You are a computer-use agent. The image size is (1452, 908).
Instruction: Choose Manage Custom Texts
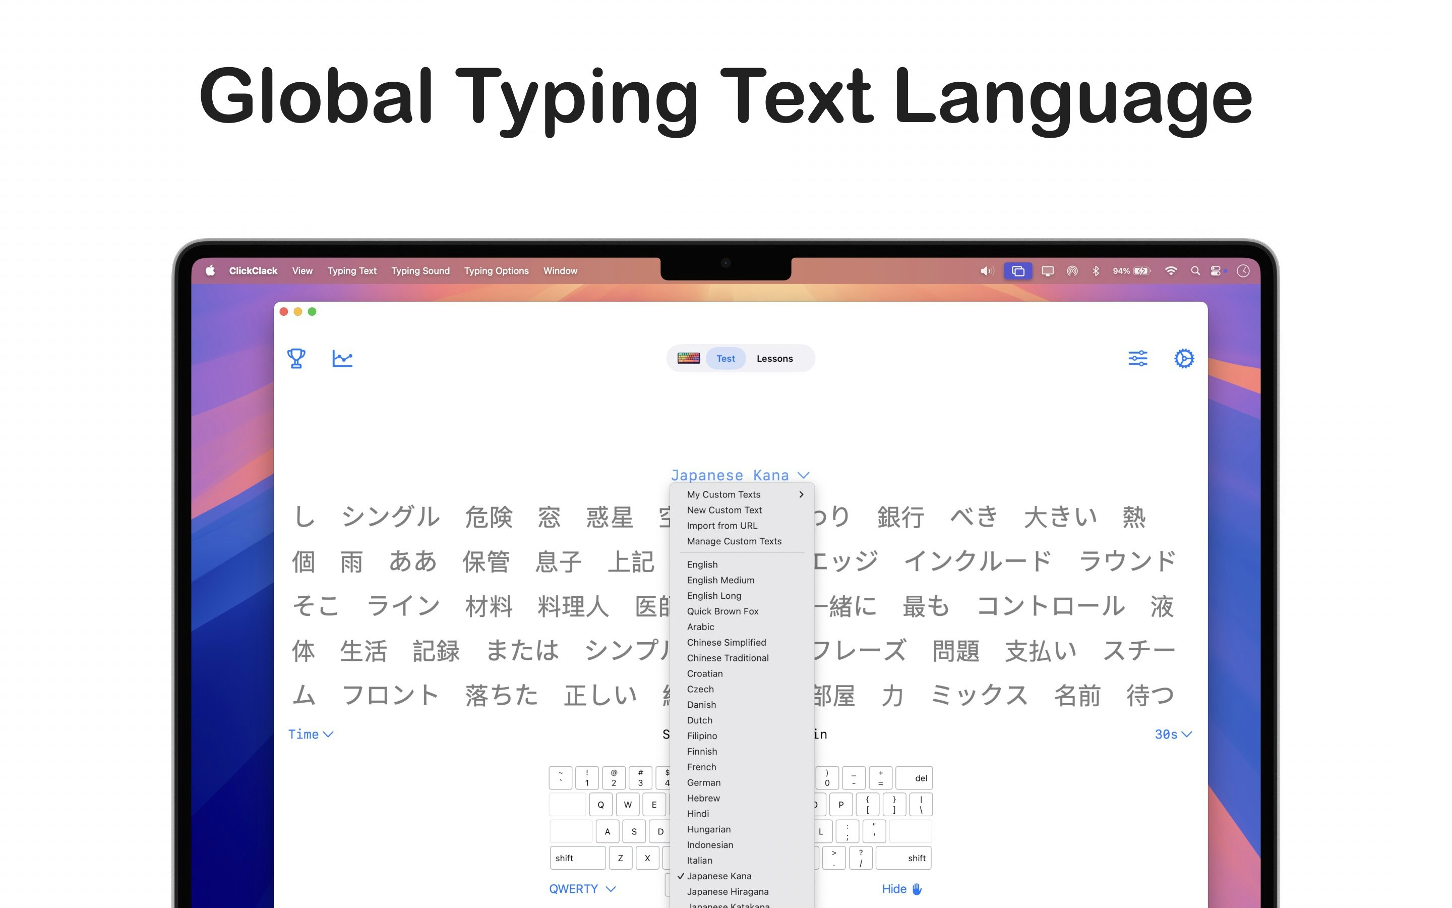click(x=742, y=541)
